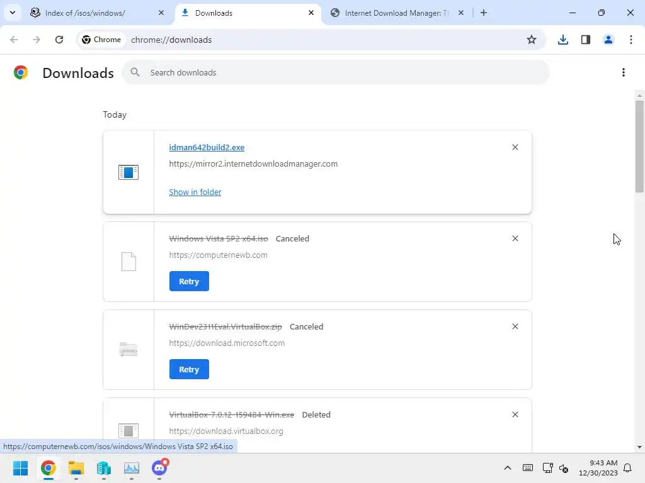Retry the WinDev2311Eval.VirtualBox.zip download
Image resolution: width=645 pixels, height=483 pixels.
click(x=189, y=369)
